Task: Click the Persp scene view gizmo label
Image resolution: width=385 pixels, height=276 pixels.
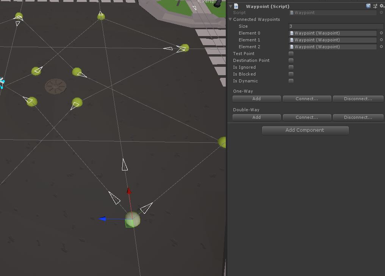Action: (x=208, y=2)
